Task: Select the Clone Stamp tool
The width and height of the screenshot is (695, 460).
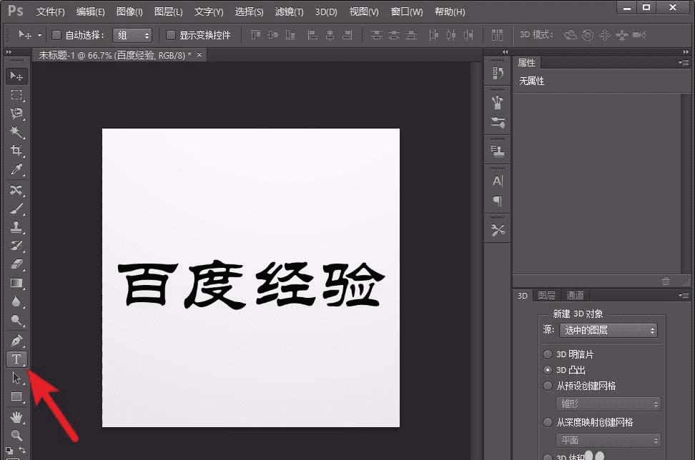Action: (16, 227)
